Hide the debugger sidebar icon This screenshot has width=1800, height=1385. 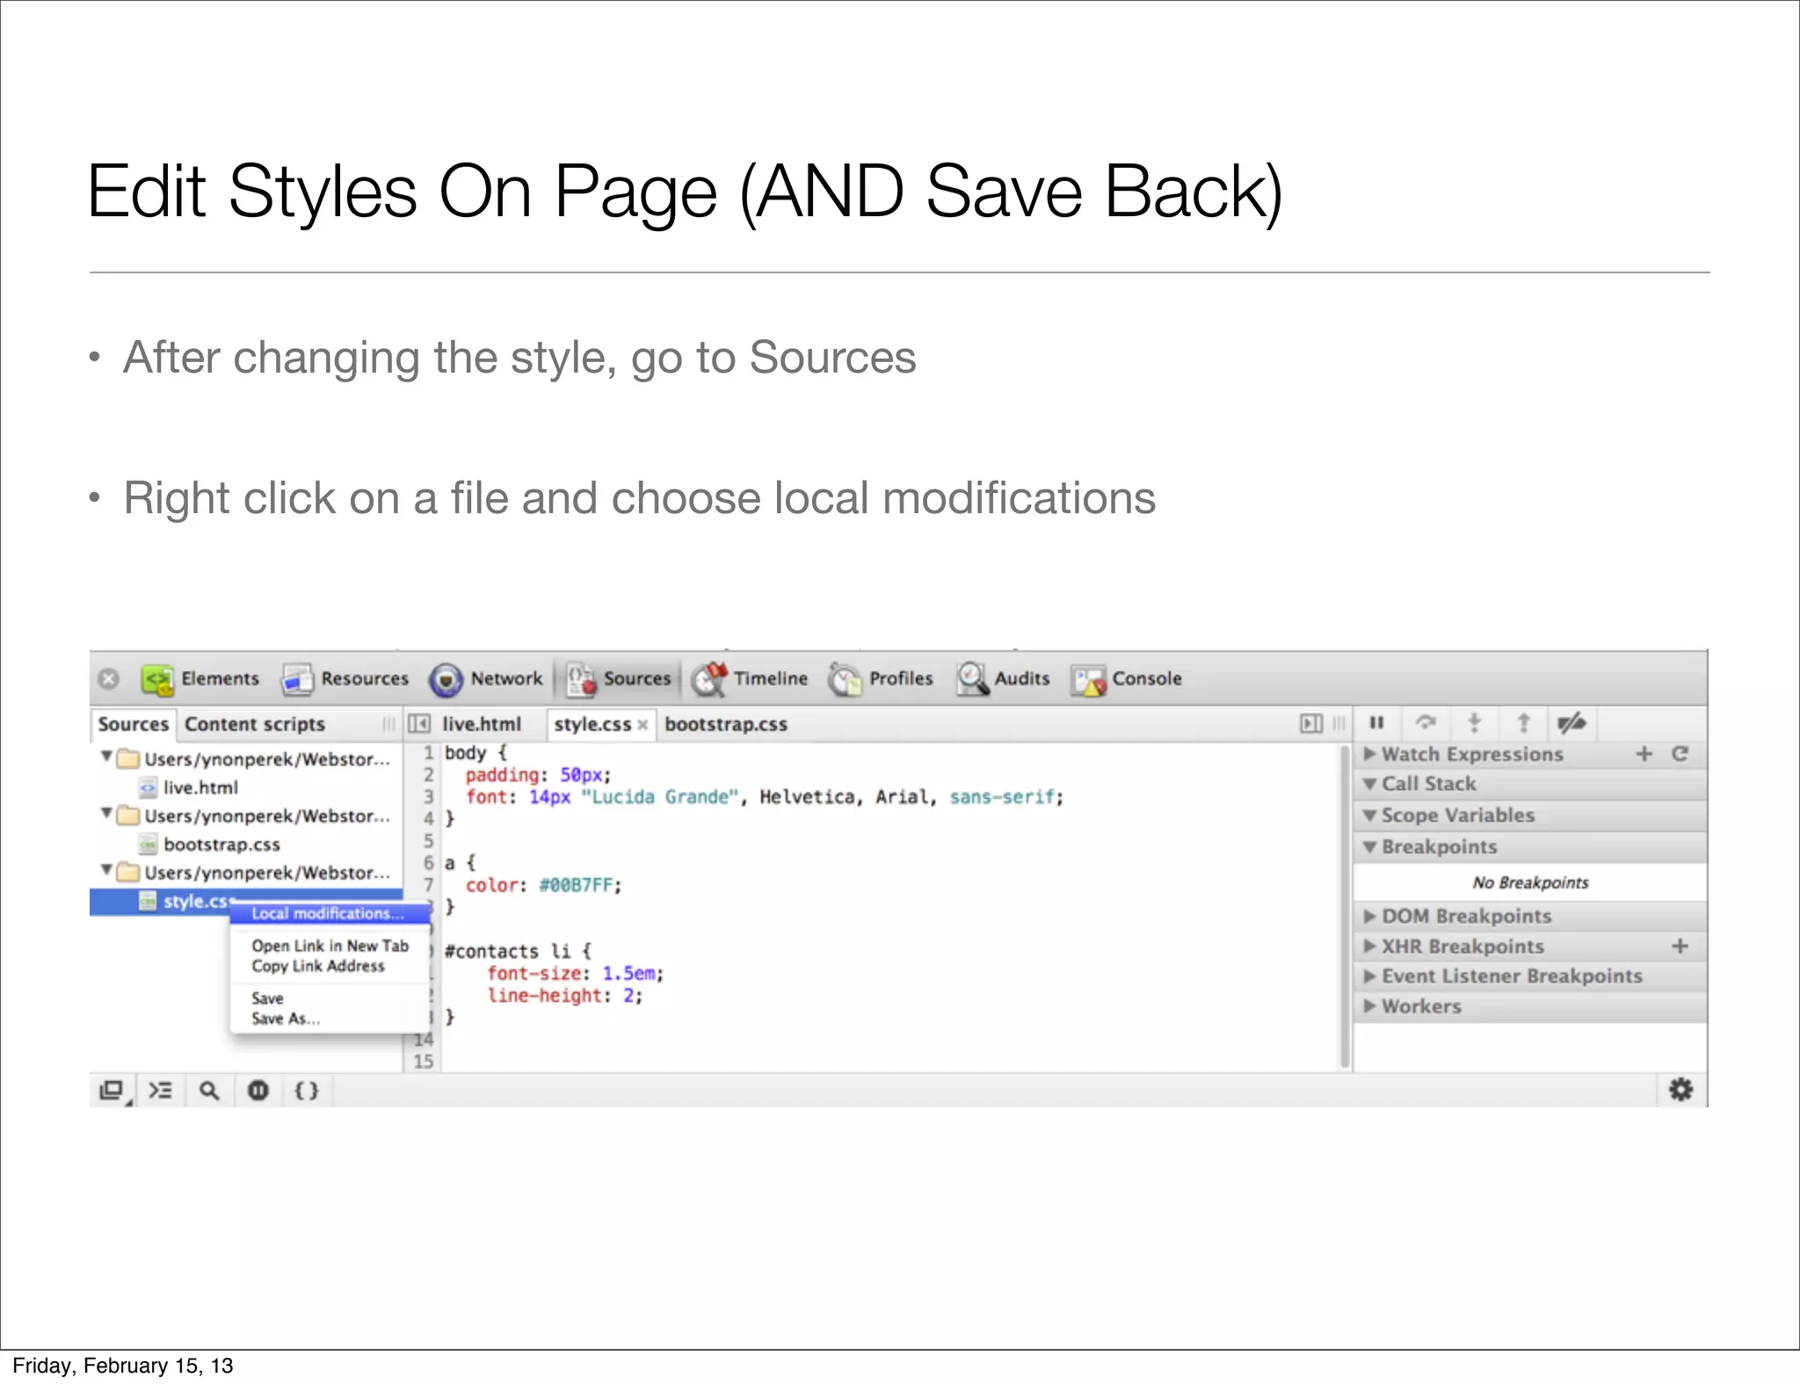coord(1311,724)
